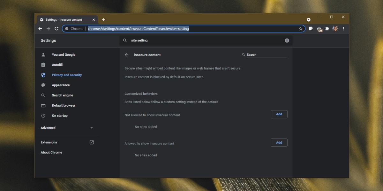Clear the settings search with X icon
This screenshot has height=191, width=383.
pos(287,40)
